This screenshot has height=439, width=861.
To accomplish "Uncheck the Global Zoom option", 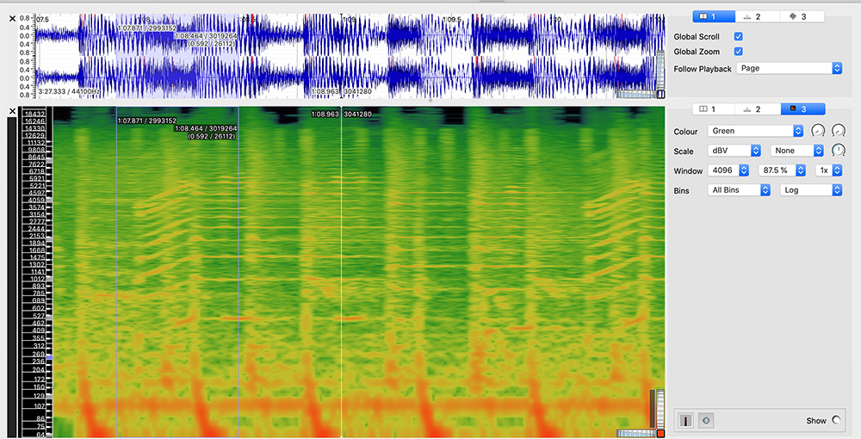I will click(x=738, y=53).
